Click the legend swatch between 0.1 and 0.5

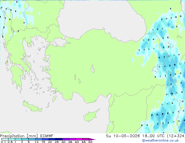[x=5, y=139]
